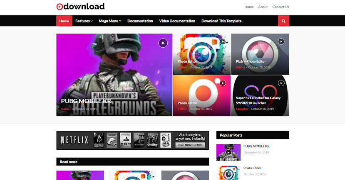
Task: Click first PUBG thumbnail under Read more
Action: pos(80,175)
